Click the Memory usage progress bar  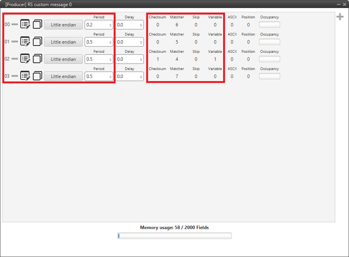tap(174, 236)
